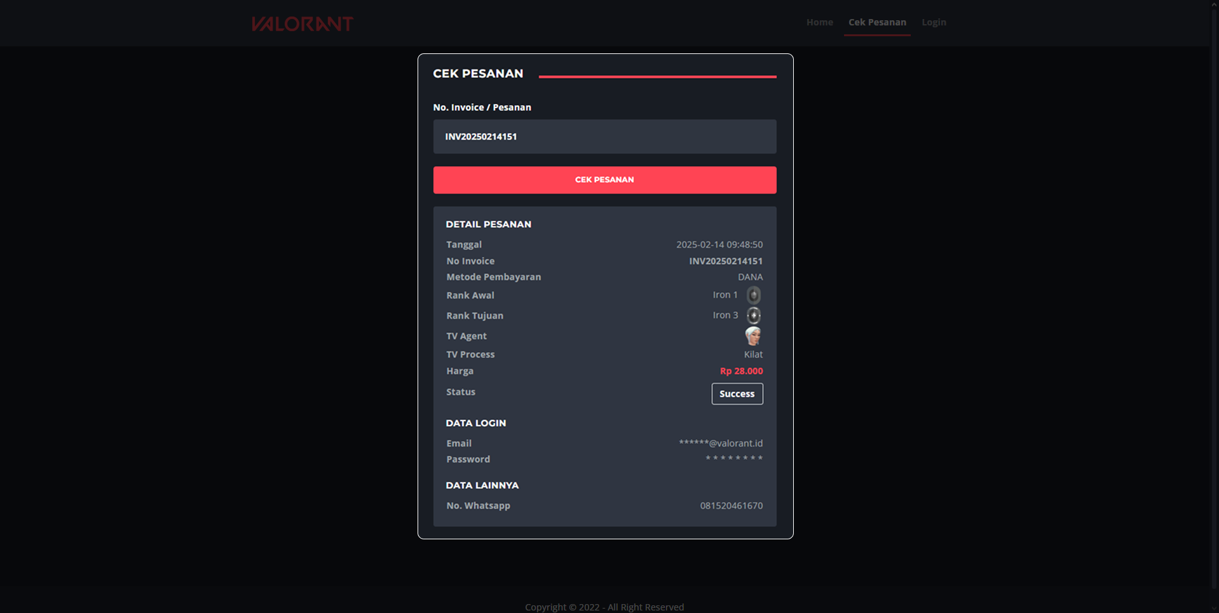This screenshot has width=1219, height=613.
Task: Click the Data Lainnya heading
Action: pos(482,485)
